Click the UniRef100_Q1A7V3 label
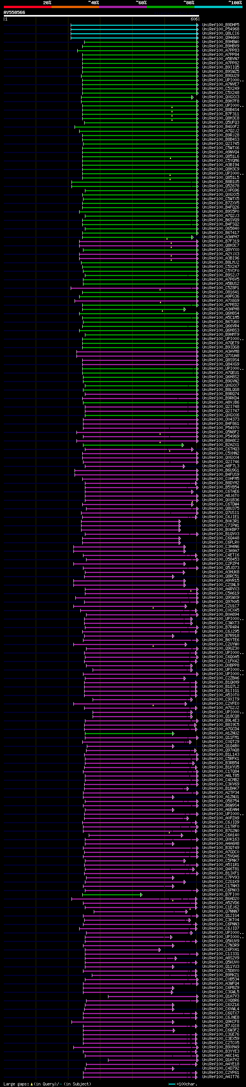This screenshot has width=246, height=1087. [x=221, y=996]
